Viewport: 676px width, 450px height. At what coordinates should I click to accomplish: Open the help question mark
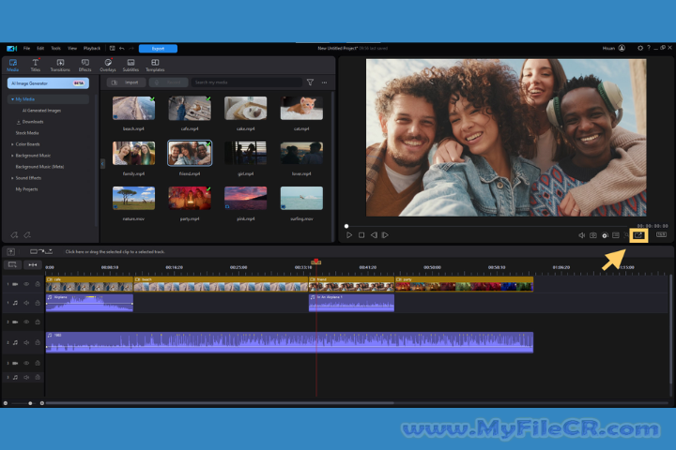649,48
